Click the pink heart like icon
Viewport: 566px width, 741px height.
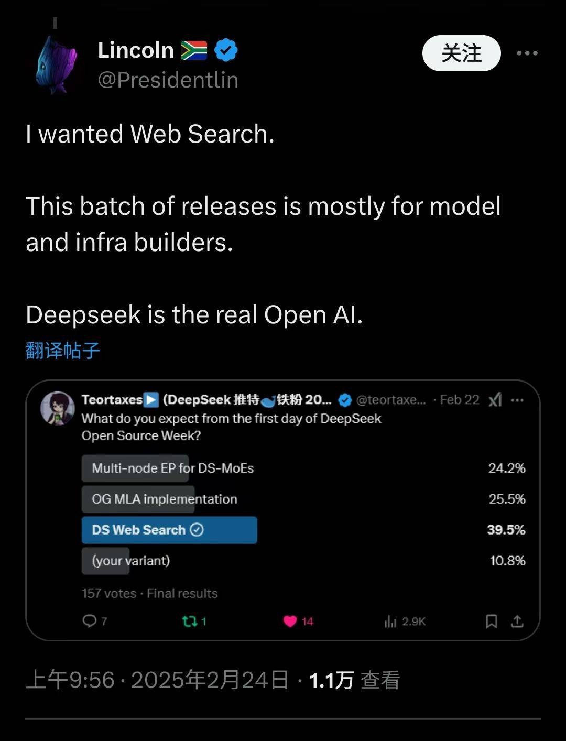pos(290,622)
